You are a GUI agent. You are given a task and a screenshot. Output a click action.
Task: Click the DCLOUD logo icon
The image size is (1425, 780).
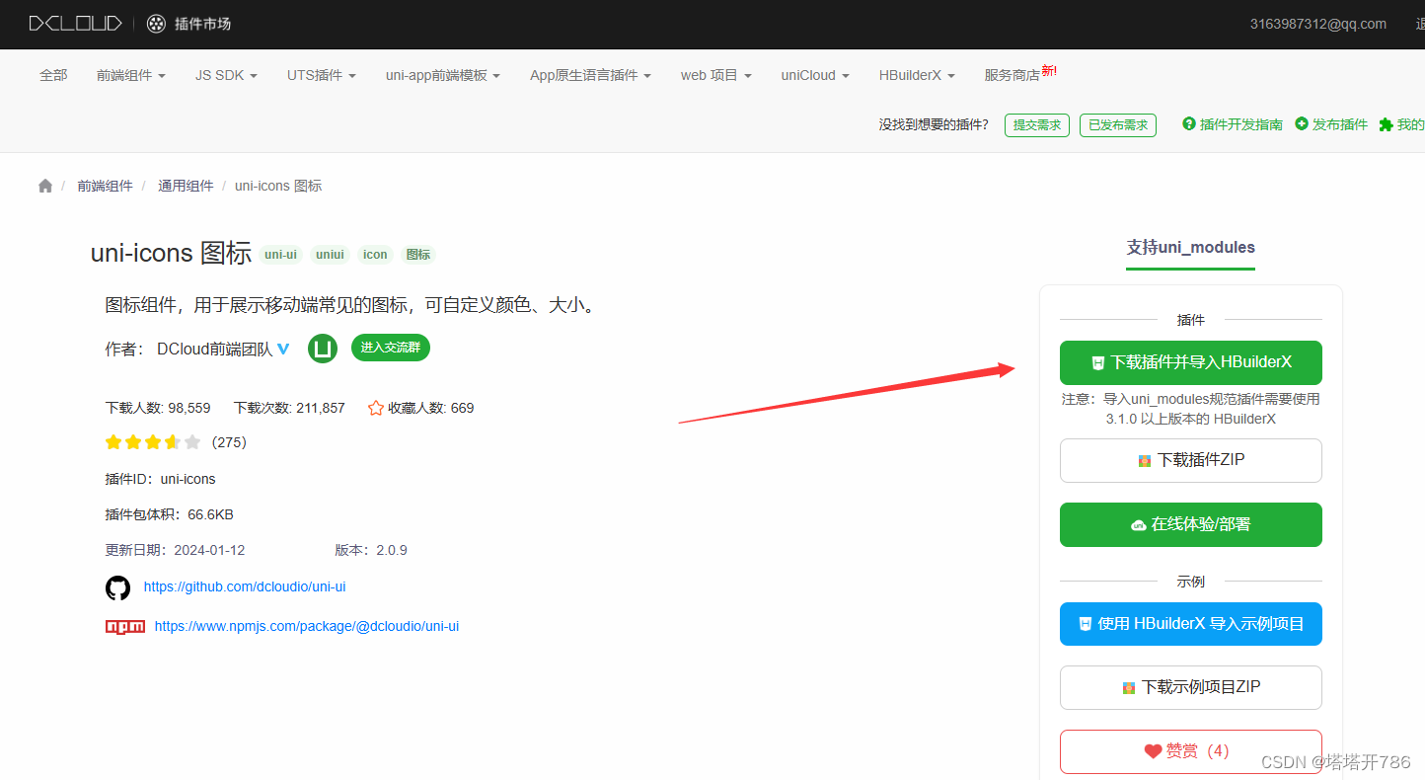click(x=75, y=24)
